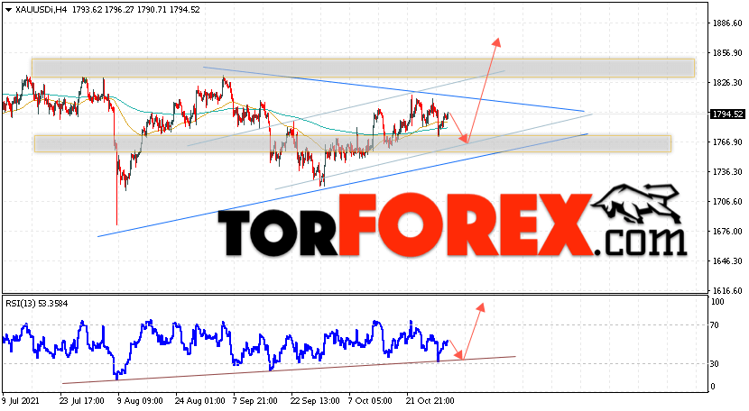749x411 pixels.
Task: Select the 9 Aug 09:00 time label
Action: (x=140, y=400)
